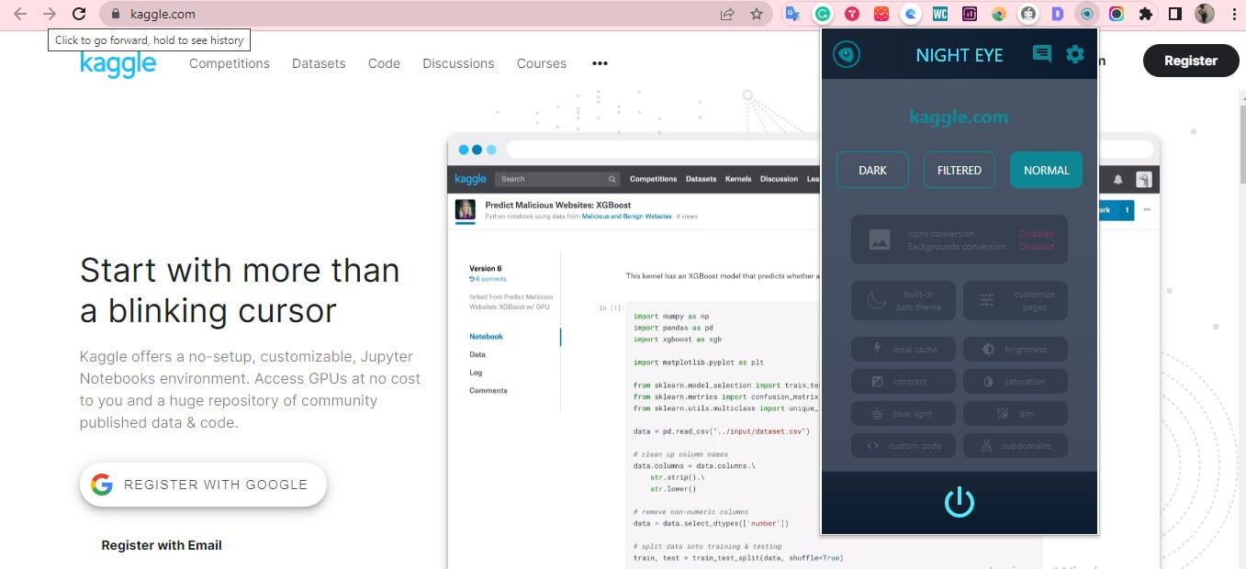
Task: Click the kaggle.com site name in Night Eye
Action: pyautogui.click(x=960, y=117)
